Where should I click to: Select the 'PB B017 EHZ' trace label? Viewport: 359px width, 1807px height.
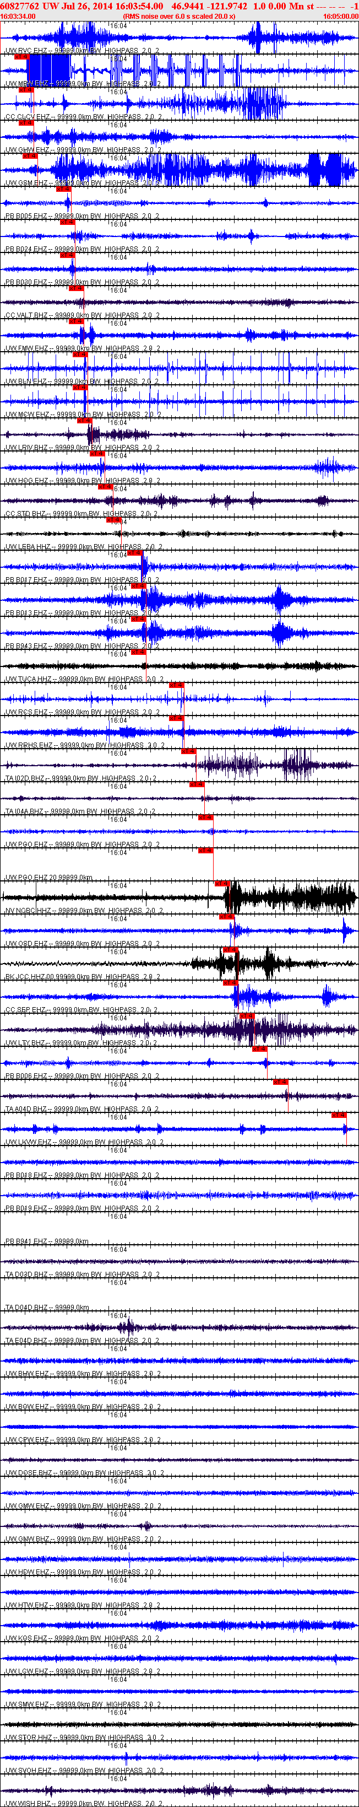click(82, 580)
